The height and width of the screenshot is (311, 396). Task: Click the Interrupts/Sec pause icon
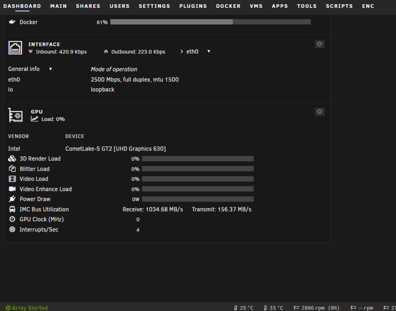[x=12, y=229]
